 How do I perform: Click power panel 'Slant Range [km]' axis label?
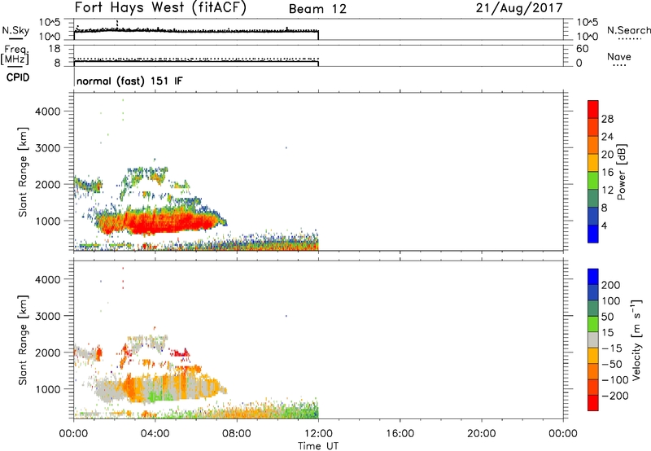tap(23, 172)
